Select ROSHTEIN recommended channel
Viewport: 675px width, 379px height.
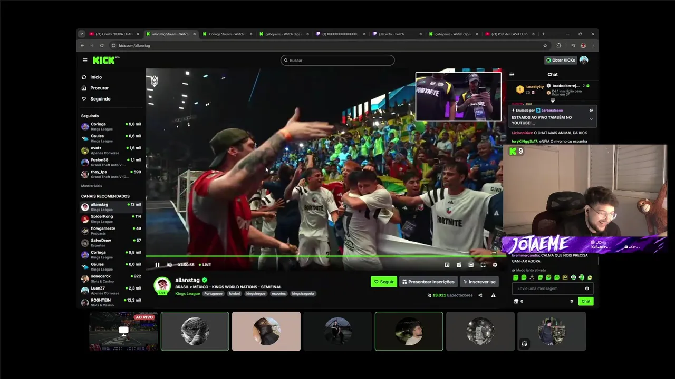tap(111, 302)
